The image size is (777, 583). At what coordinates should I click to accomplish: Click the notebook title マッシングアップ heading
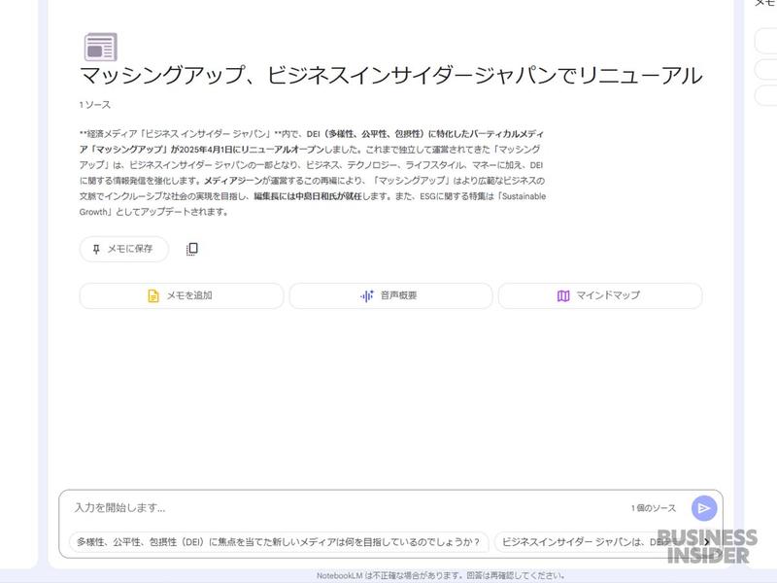[x=391, y=76]
